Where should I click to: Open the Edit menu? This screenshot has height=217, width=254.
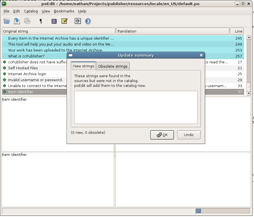17,11
